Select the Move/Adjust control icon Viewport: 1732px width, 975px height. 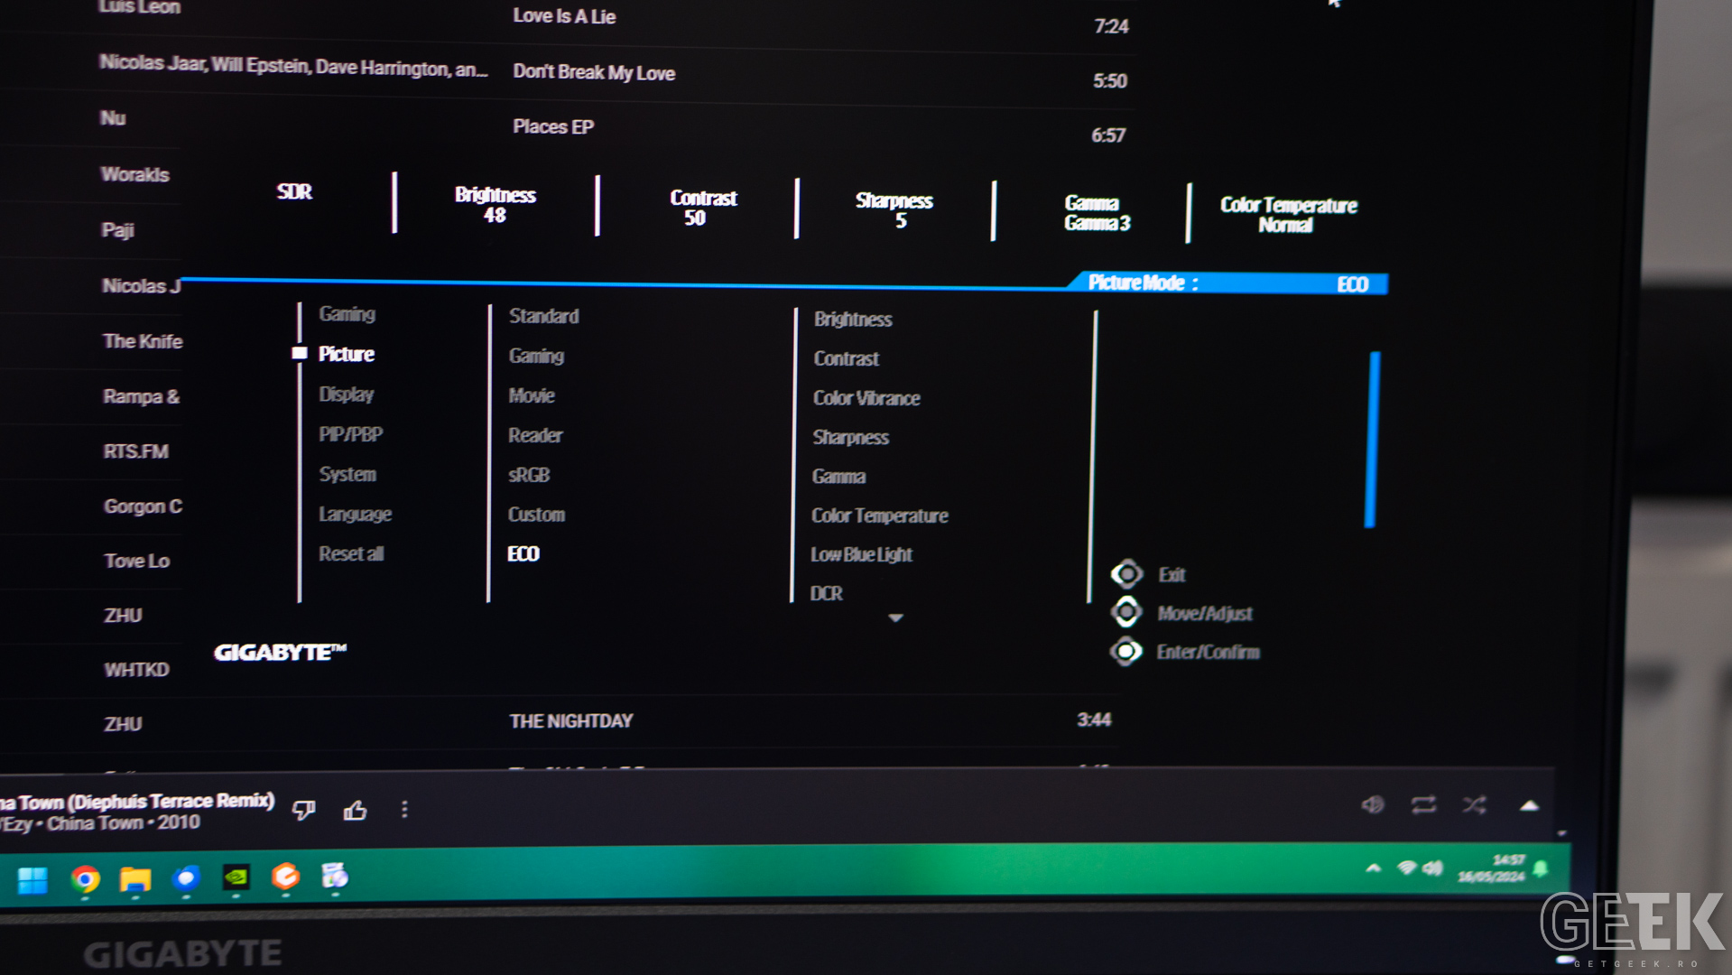(x=1125, y=612)
